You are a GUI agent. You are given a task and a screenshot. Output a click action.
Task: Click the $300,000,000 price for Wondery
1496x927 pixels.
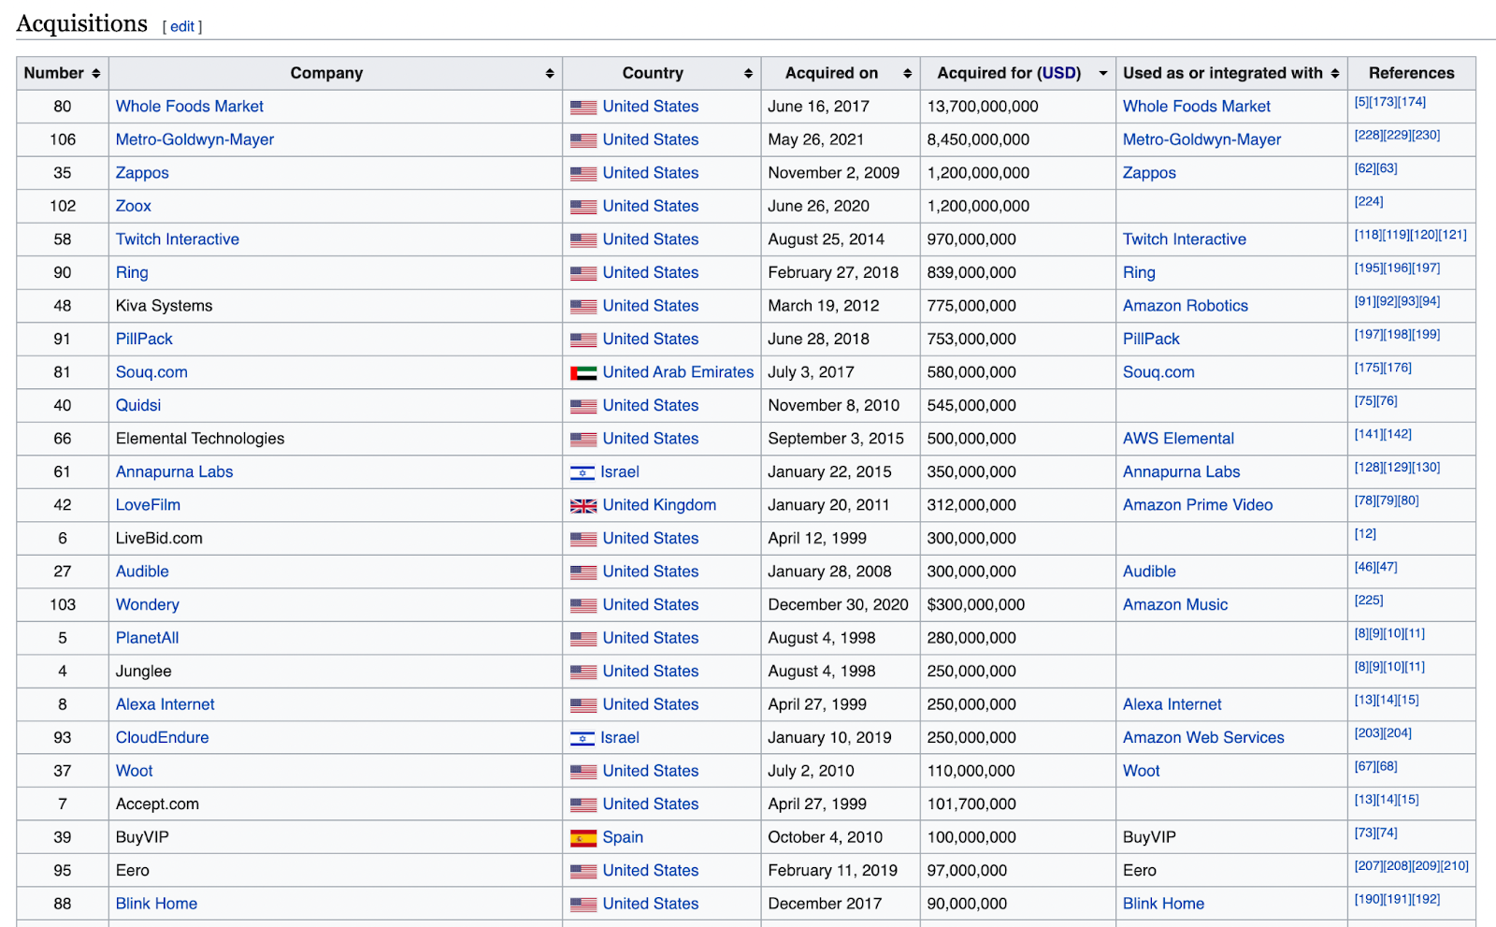pyautogui.click(x=976, y=604)
